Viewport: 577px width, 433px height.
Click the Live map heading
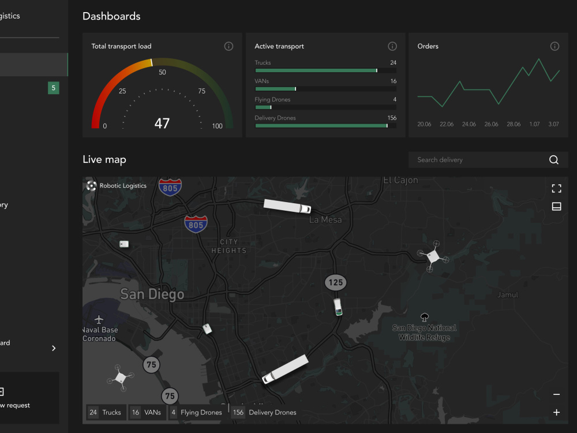click(x=104, y=159)
